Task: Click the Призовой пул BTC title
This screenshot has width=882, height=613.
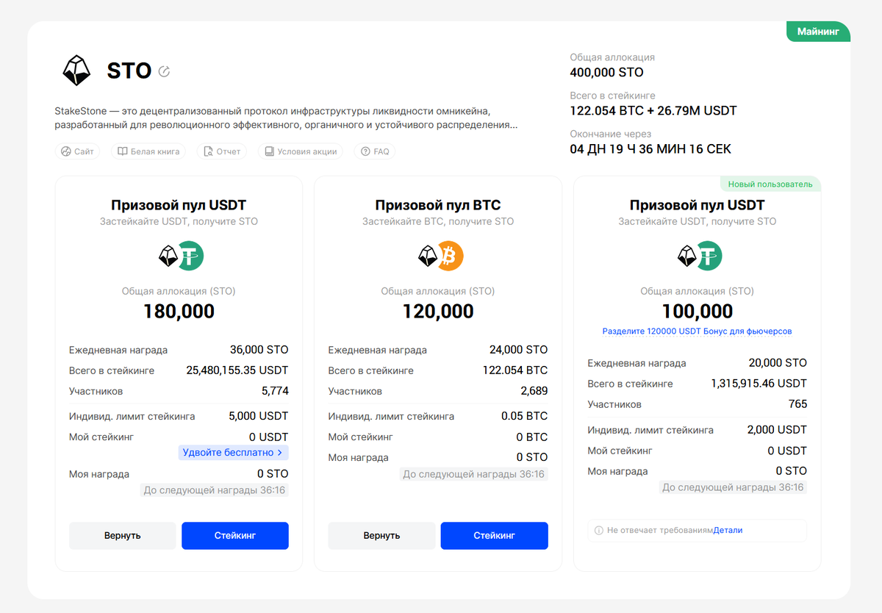Action: 438,205
